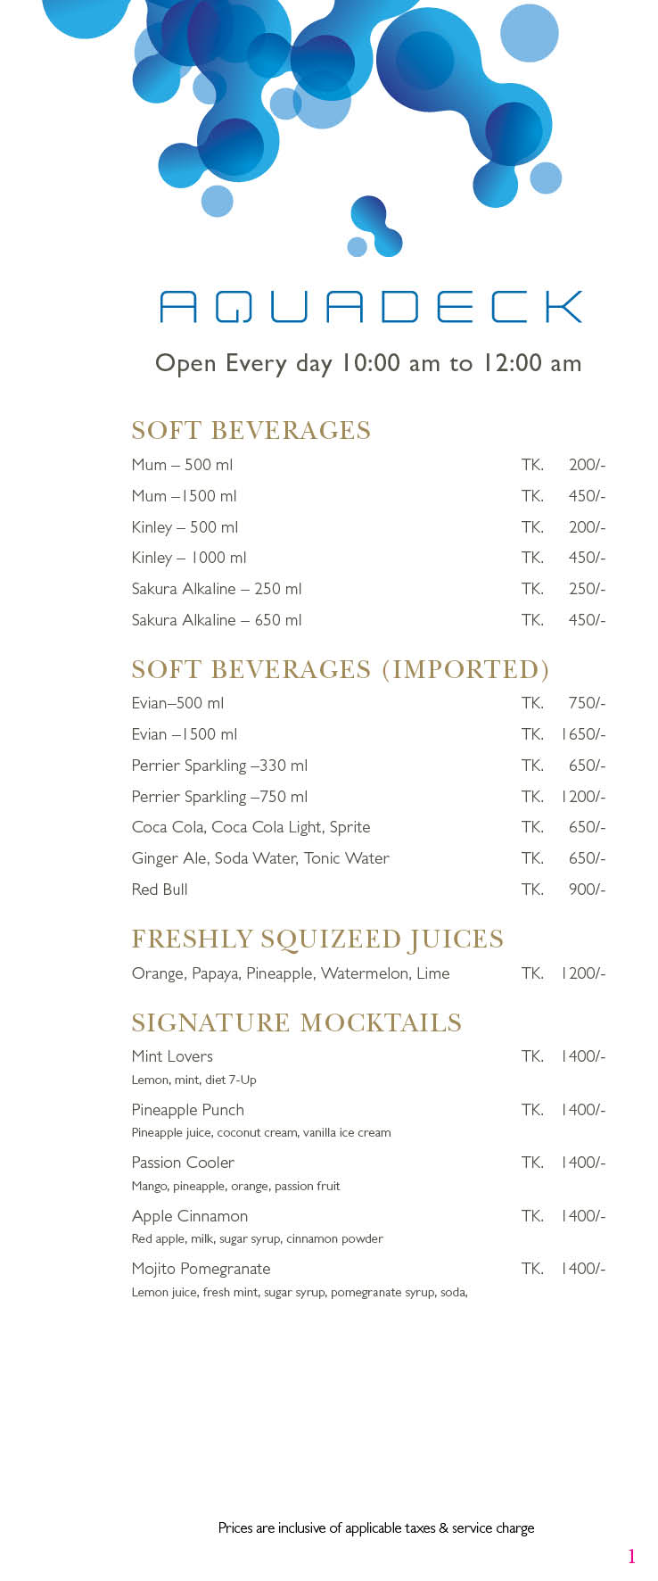Click the Pineapple Punch mocktail

(x=187, y=1110)
